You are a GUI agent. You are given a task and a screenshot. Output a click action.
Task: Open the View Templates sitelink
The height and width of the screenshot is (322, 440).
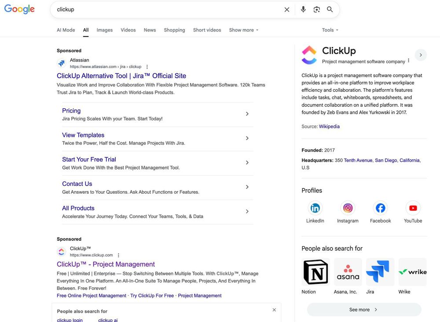click(x=83, y=135)
